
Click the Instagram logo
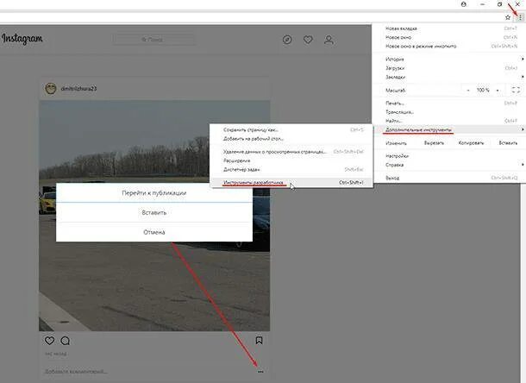click(x=22, y=40)
